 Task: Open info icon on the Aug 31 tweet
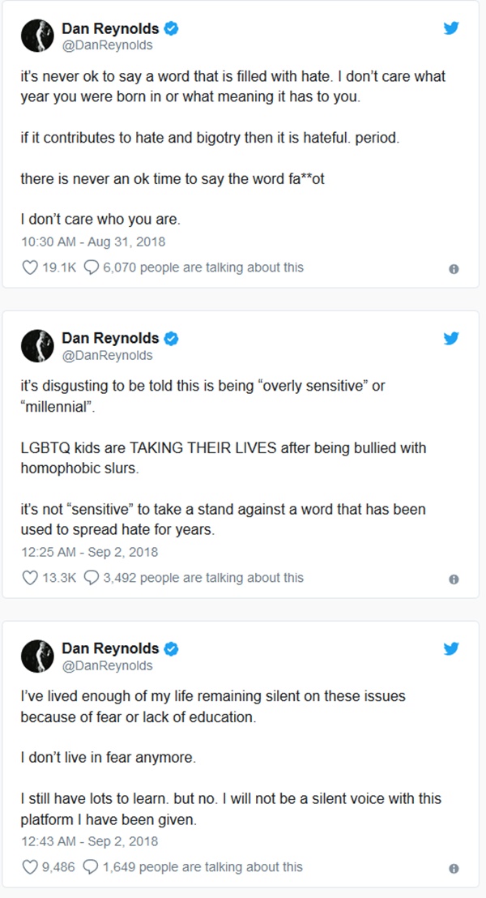[x=454, y=268]
